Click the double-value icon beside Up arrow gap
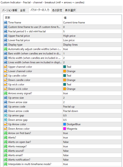This screenshot has height=167, width=123. tap(6, 115)
